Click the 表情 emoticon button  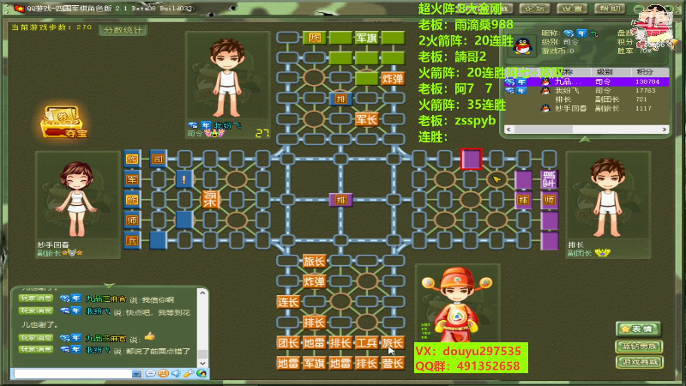click(639, 329)
